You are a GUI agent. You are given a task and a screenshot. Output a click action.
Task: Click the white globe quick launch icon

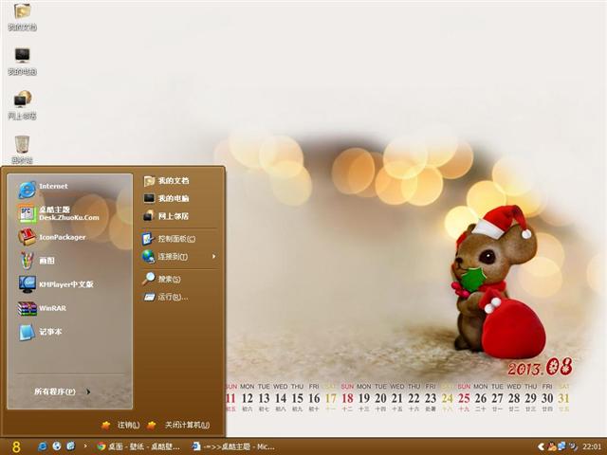pyautogui.click(x=57, y=446)
